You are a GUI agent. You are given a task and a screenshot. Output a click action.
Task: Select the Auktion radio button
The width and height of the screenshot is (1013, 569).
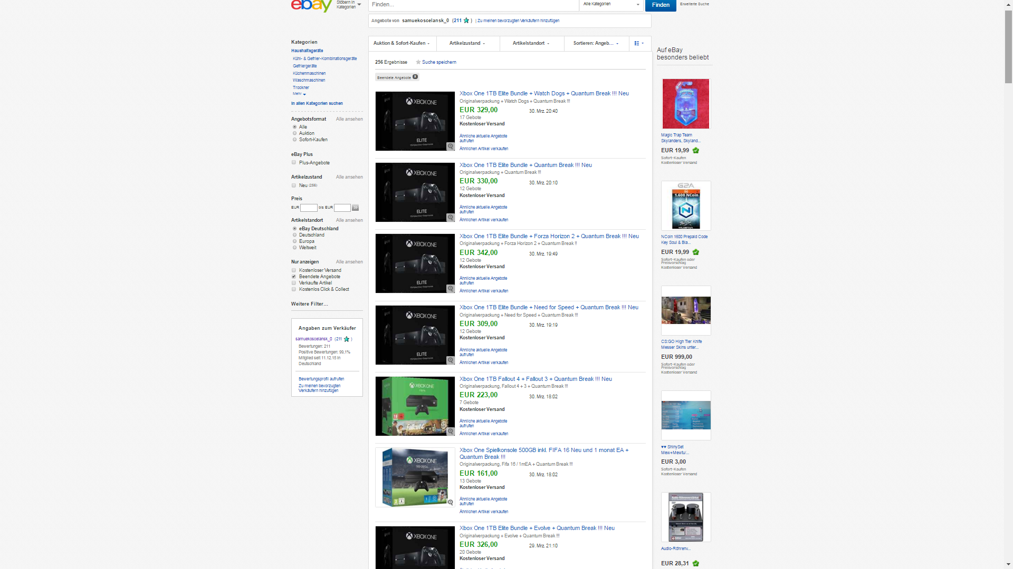[x=294, y=133]
